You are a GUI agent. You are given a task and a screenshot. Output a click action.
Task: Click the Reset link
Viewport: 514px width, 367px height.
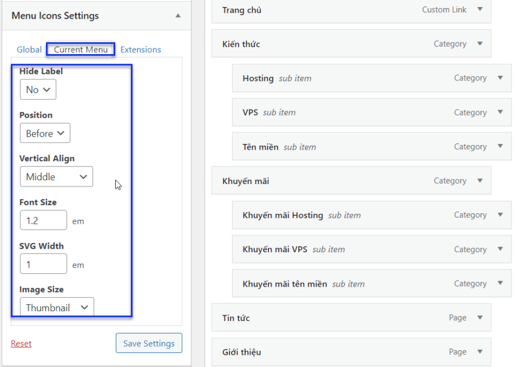pos(21,343)
